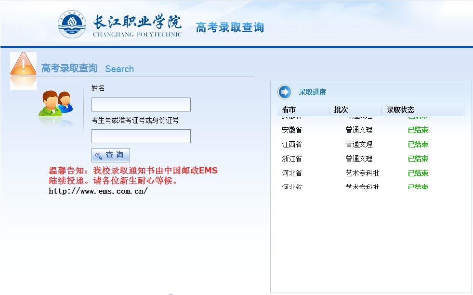
Task: Select the 江西省 entry in the list
Action: (292, 145)
